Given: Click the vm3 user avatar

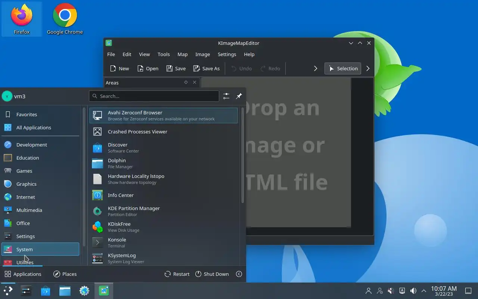Looking at the screenshot, I should (x=7, y=96).
